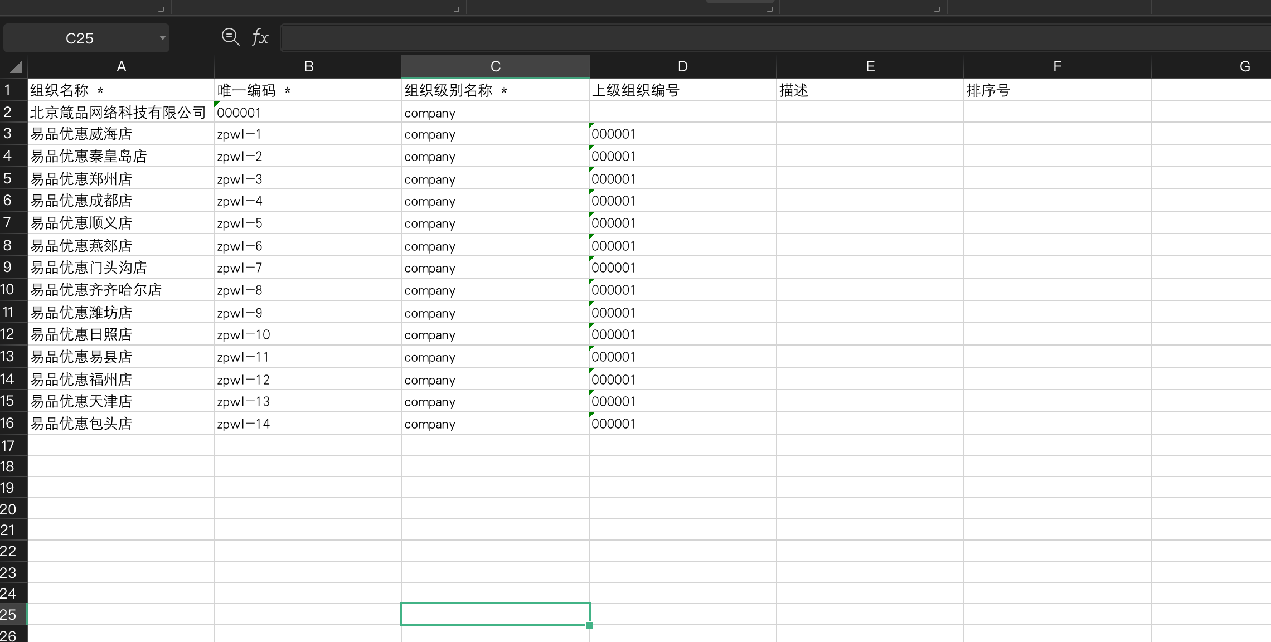Click the 排序号 header cell
The height and width of the screenshot is (642, 1271).
tap(1057, 90)
